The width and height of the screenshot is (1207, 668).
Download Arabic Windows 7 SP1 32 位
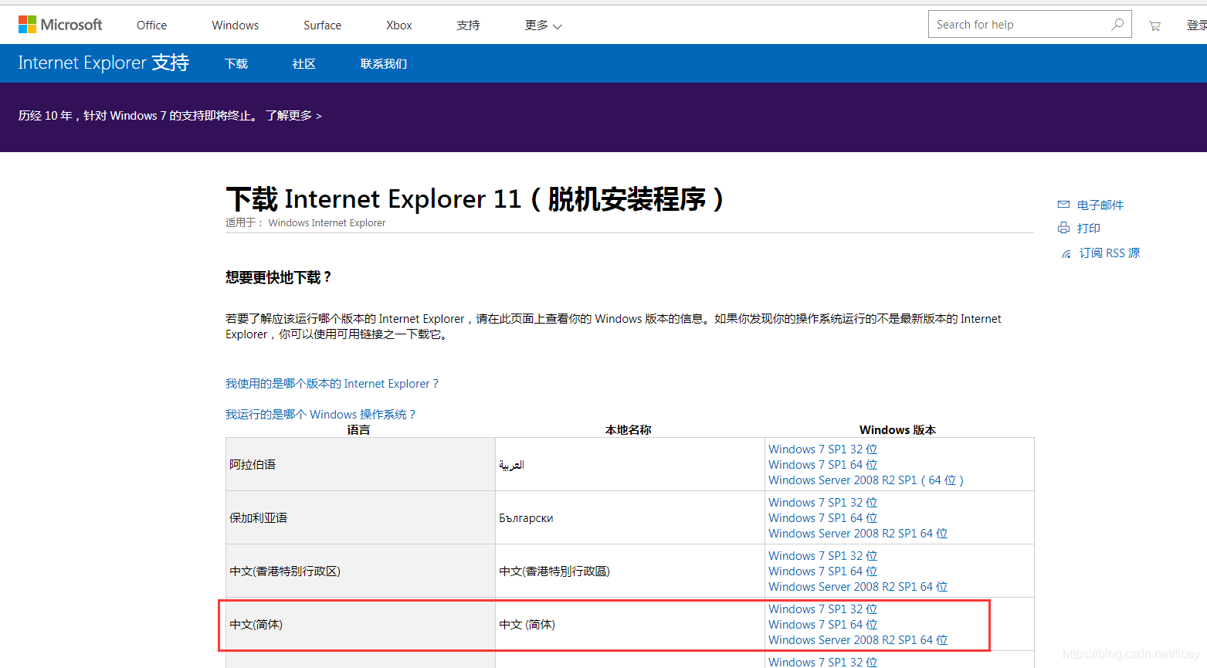[822, 449]
